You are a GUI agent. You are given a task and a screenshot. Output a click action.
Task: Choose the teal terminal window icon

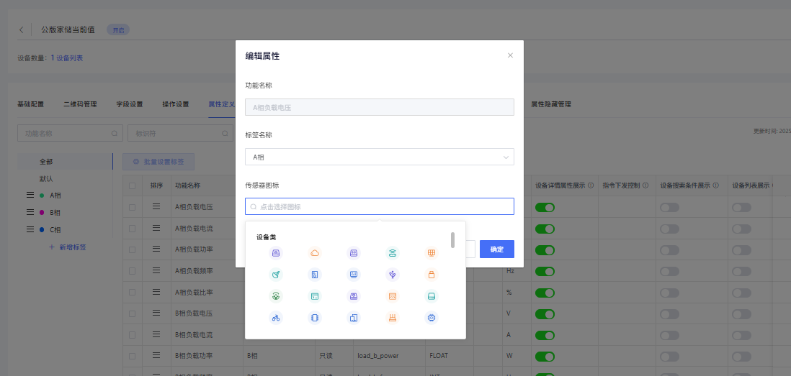tap(315, 296)
